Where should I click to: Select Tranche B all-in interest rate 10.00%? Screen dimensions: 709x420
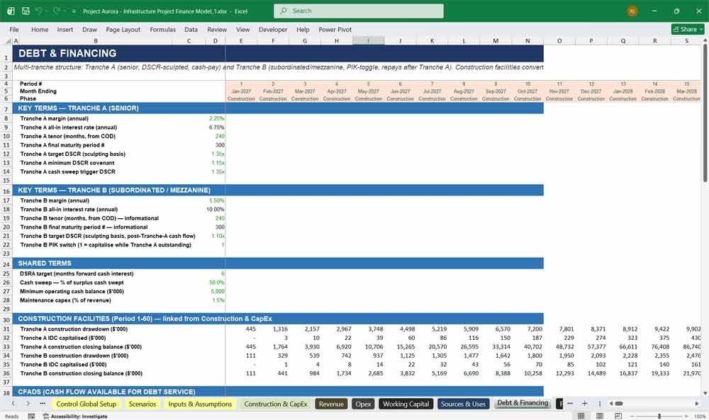click(216, 210)
